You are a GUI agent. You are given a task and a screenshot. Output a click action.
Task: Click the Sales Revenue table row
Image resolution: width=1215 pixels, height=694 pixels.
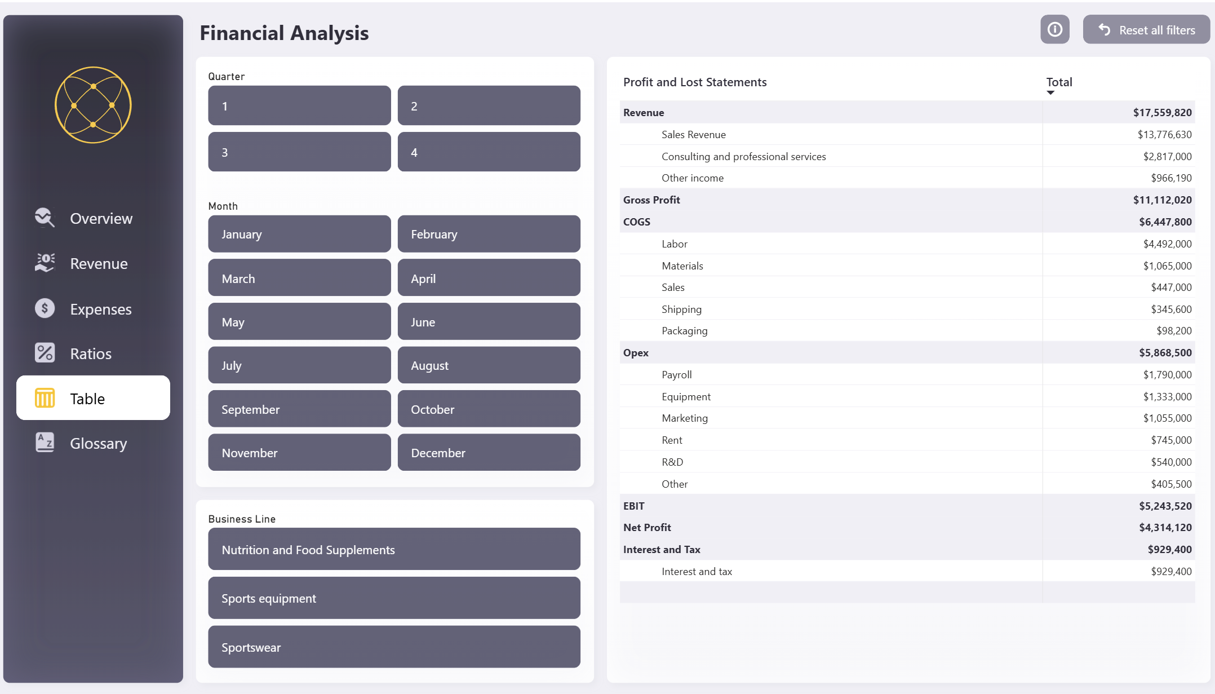pyautogui.click(x=693, y=135)
